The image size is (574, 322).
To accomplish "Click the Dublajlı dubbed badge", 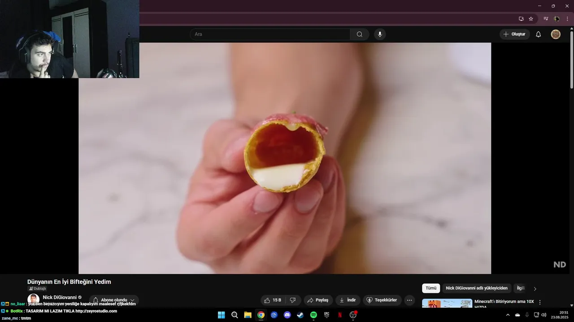I will pyautogui.click(x=37, y=289).
